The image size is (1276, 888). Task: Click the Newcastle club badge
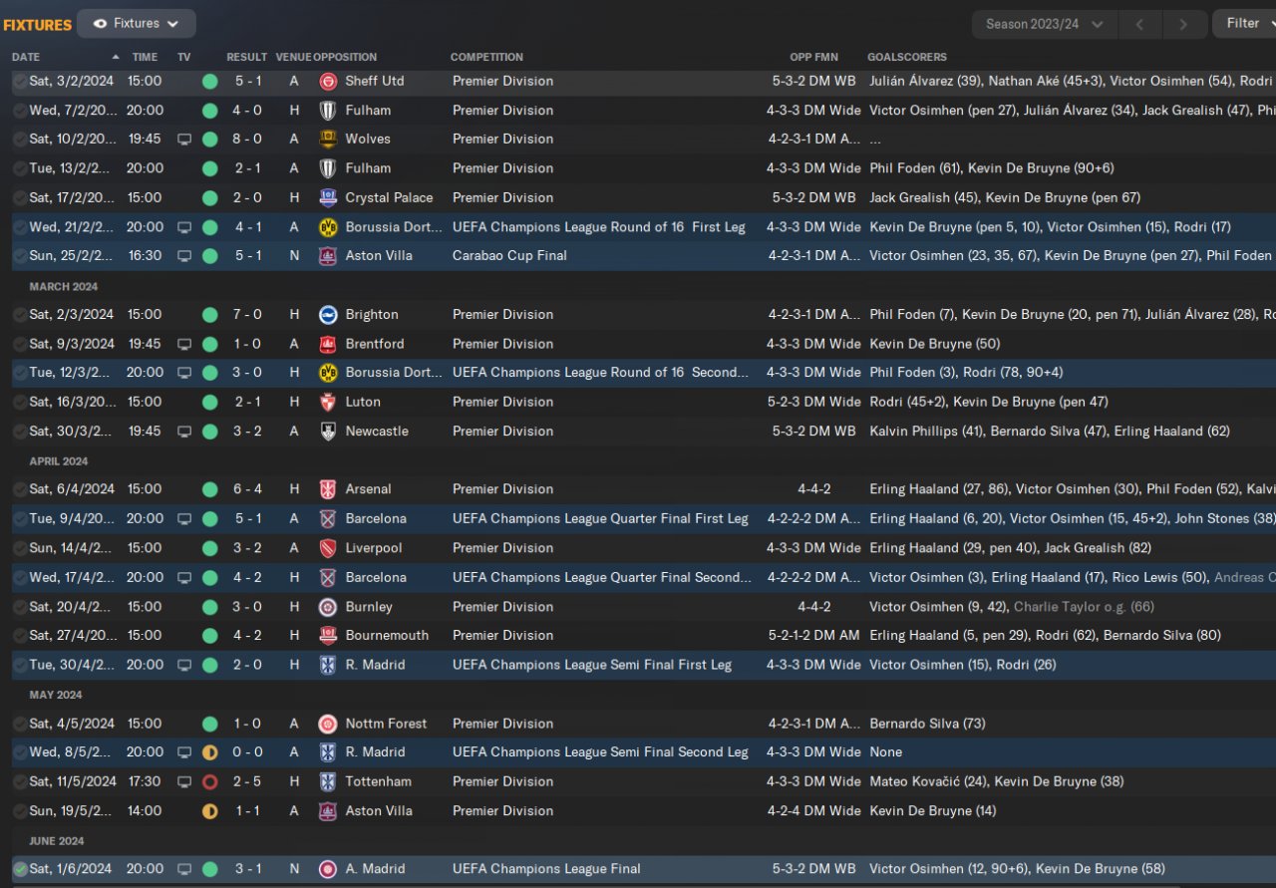pyautogui.click(x=328, y=432)
